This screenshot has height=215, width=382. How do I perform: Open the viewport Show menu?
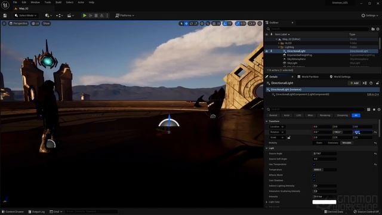(47, 23)
